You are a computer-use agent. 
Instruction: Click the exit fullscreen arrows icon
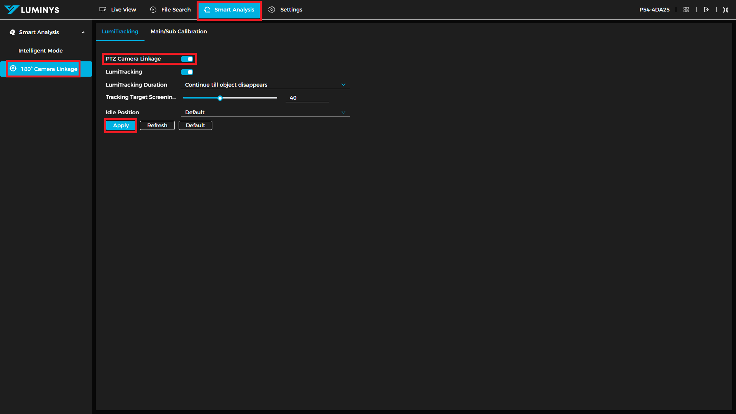pyautogui.click(x=726, y=10)
